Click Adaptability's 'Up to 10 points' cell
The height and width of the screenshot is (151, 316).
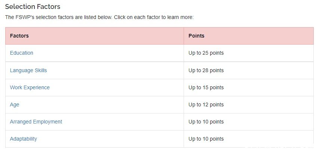249,139
